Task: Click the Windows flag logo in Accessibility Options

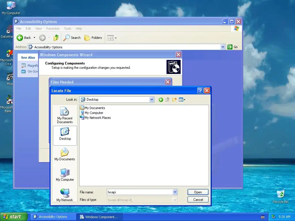Action: (x=236, y=28)
